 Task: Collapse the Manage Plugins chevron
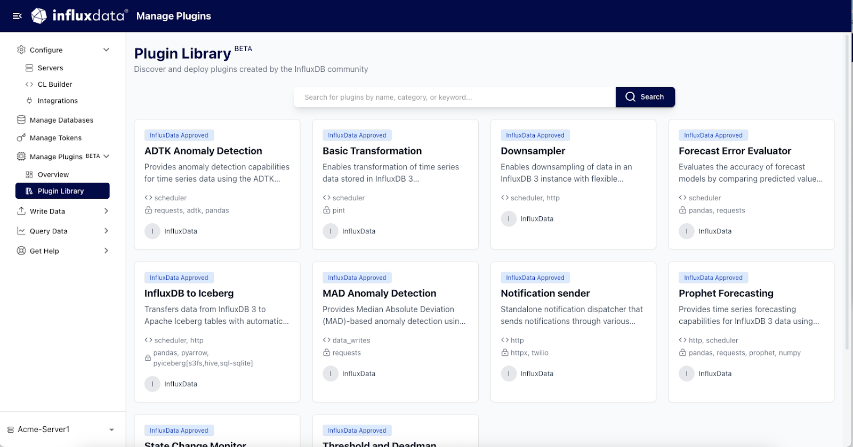pyautogui.click(x=106, y=156)
